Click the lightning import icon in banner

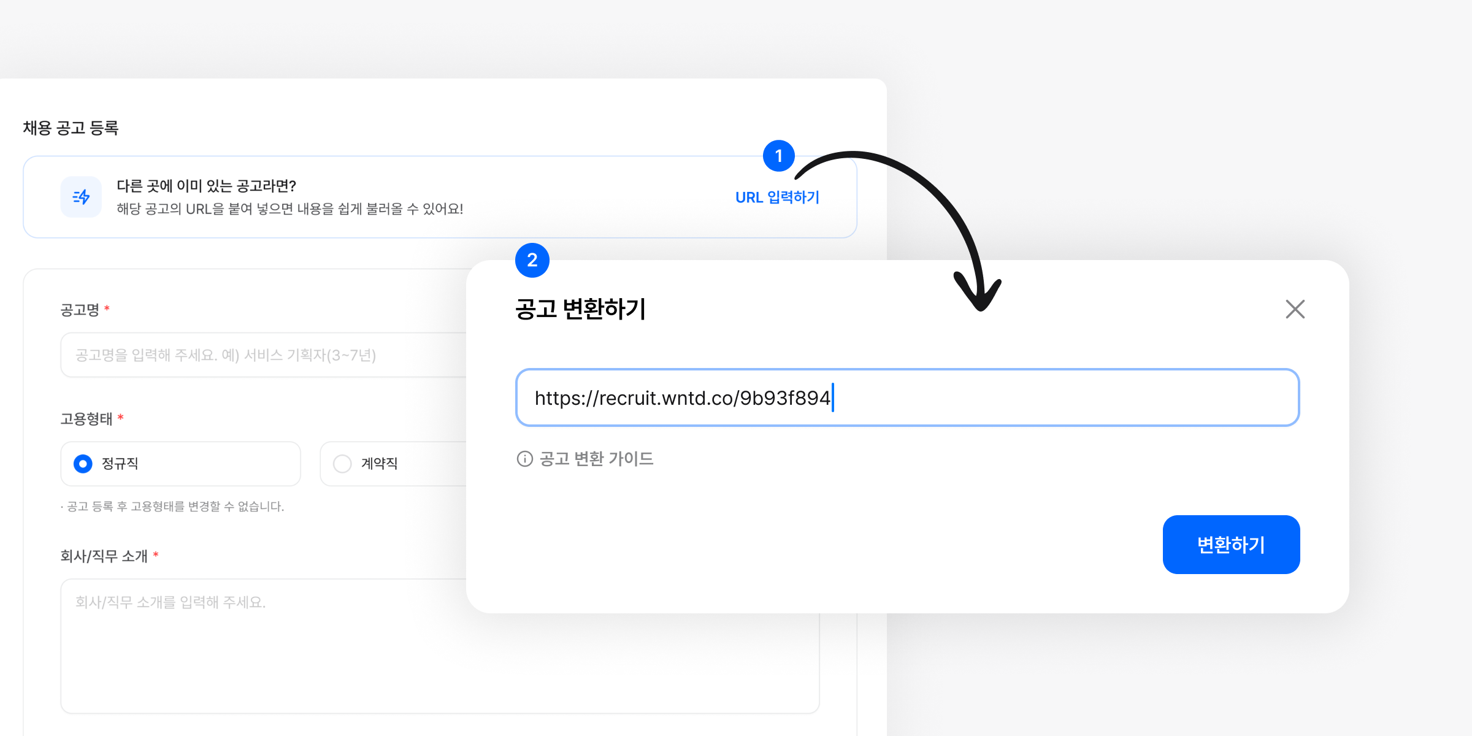(81, 197)
